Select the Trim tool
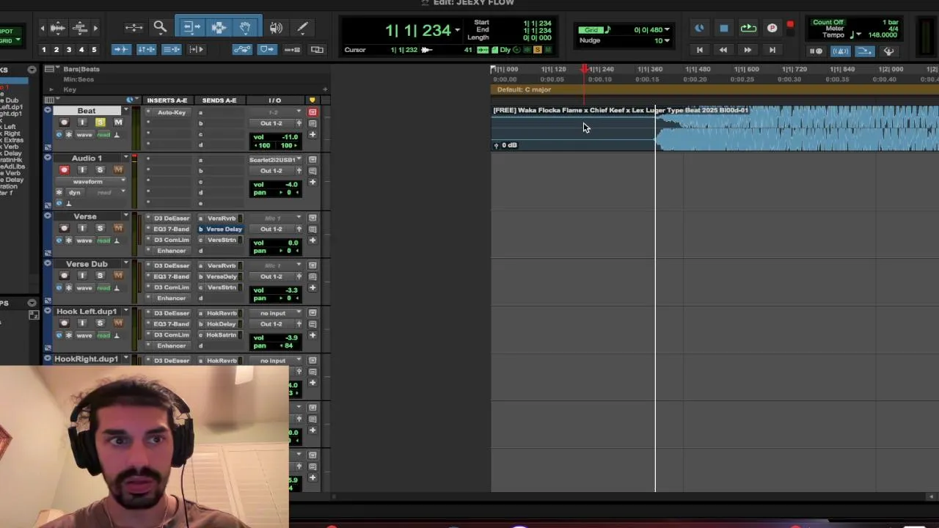The width and height of the screenshot is (939, 528). coord(191,28)
